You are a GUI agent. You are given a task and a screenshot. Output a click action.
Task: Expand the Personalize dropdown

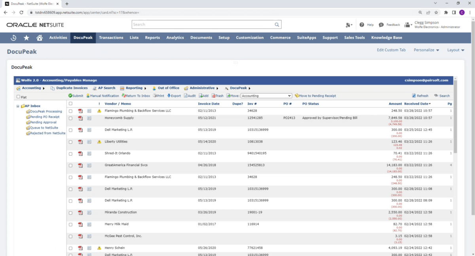pos(426,50)
